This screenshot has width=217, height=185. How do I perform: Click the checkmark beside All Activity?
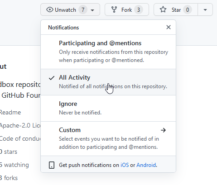[x=52, y=78]
